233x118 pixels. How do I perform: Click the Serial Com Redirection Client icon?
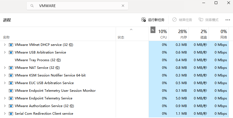(x=11, y=113)
